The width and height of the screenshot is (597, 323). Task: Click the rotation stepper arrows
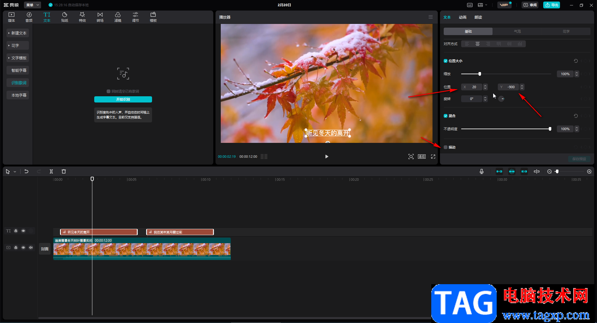(x=485, y=99)
